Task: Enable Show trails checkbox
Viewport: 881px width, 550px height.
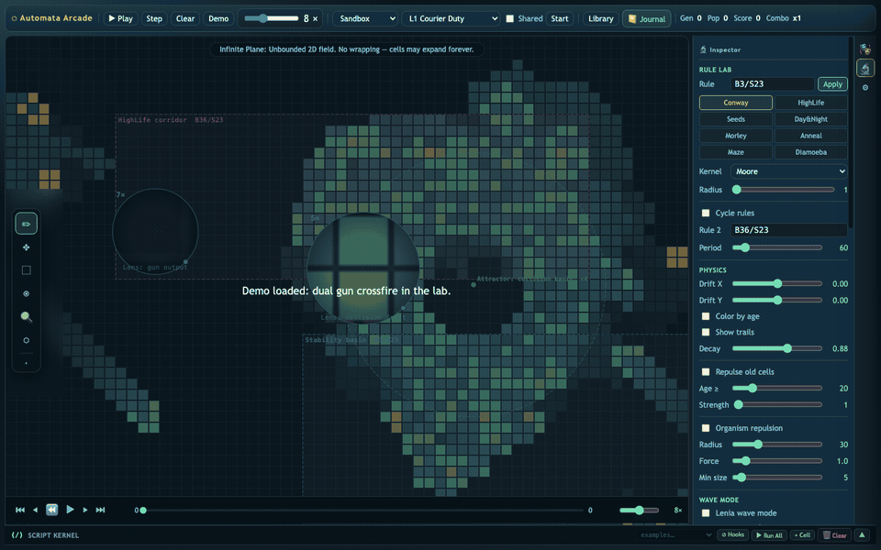Action: coord(706,332)
